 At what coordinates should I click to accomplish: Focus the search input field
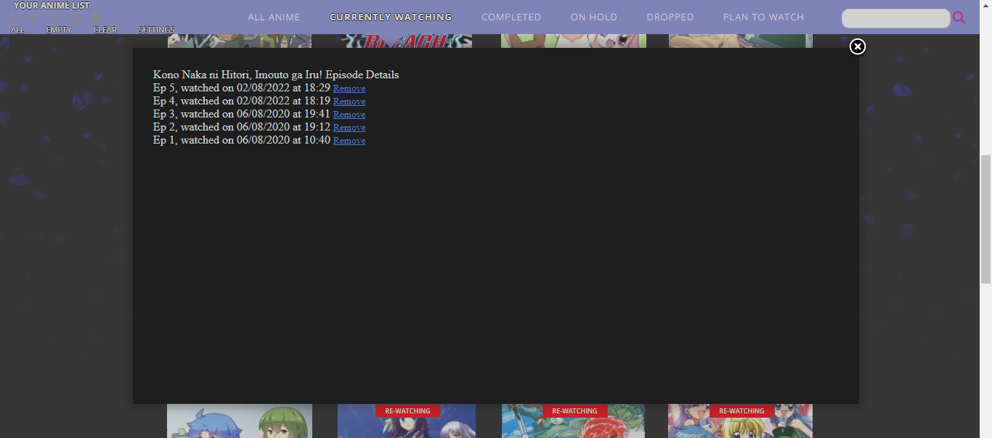896,18
